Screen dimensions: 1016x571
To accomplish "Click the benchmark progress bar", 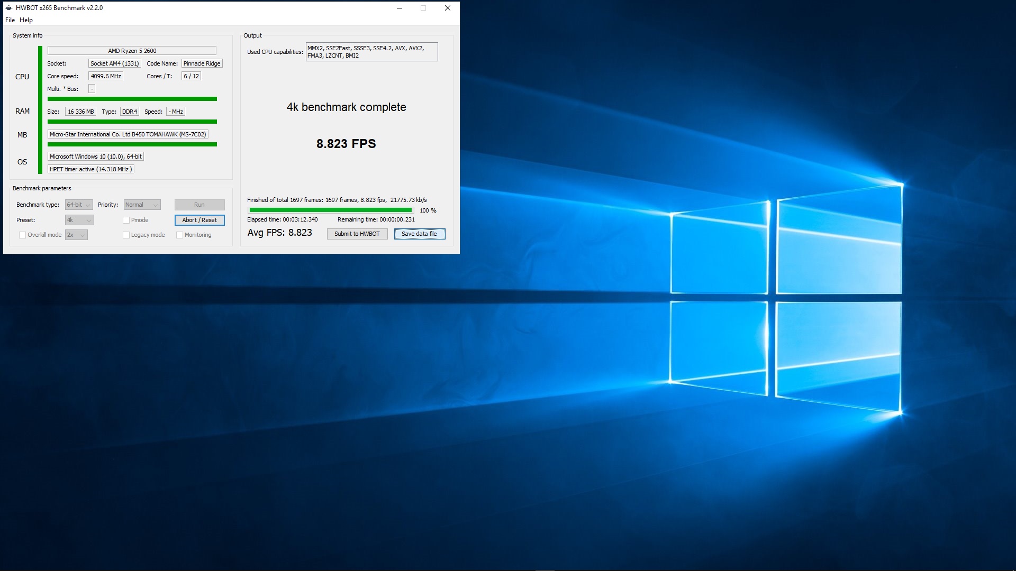I will pyautogui.click(x=331, y=210).
